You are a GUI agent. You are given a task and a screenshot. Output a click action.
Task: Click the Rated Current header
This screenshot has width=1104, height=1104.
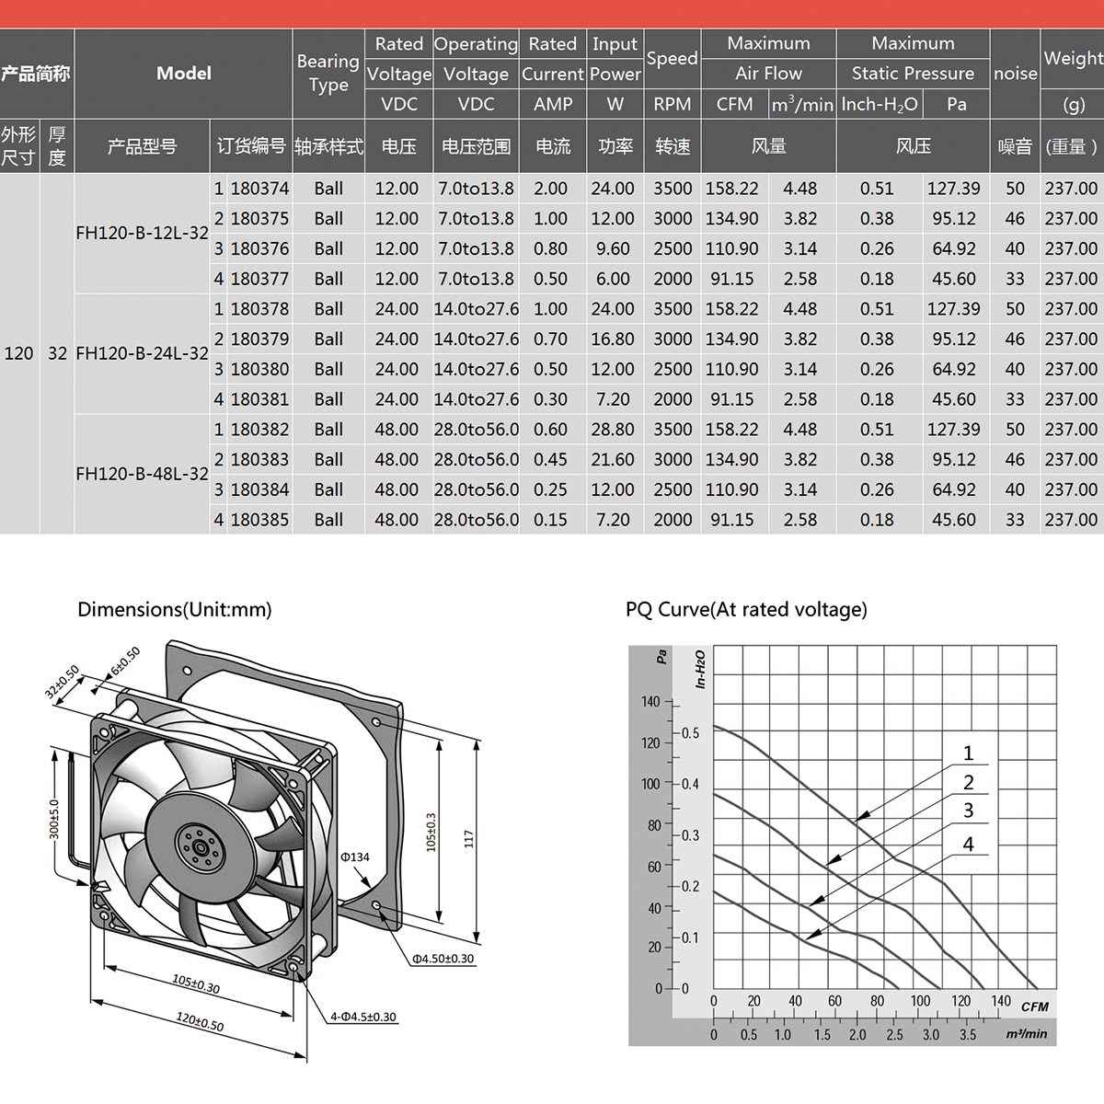[x=553, y=59]
